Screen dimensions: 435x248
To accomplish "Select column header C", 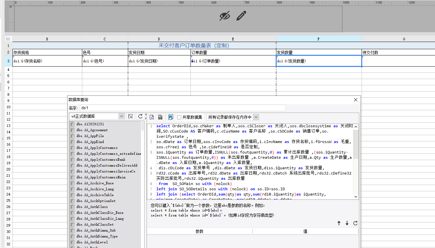I will point(105,39).
